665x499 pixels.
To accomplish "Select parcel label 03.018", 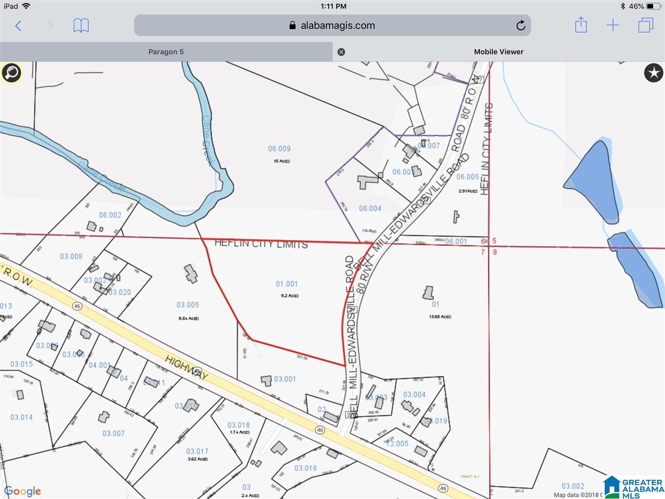I will click(238, 425).
